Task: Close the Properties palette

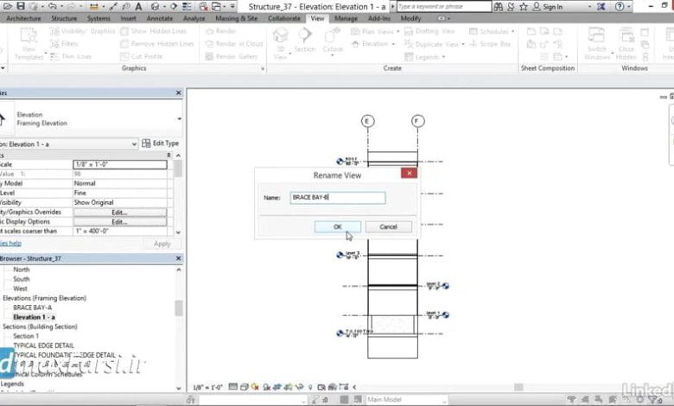Action: pyautogui.click(x=178, y=92)
